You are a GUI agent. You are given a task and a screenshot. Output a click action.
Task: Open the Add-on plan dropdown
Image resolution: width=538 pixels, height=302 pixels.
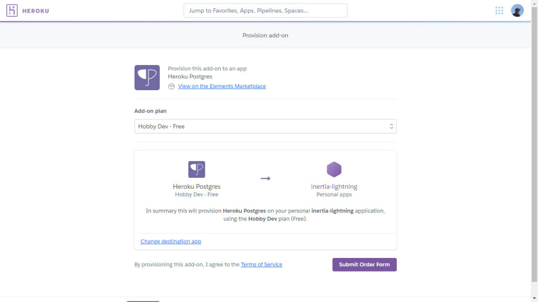coord(265,126)
